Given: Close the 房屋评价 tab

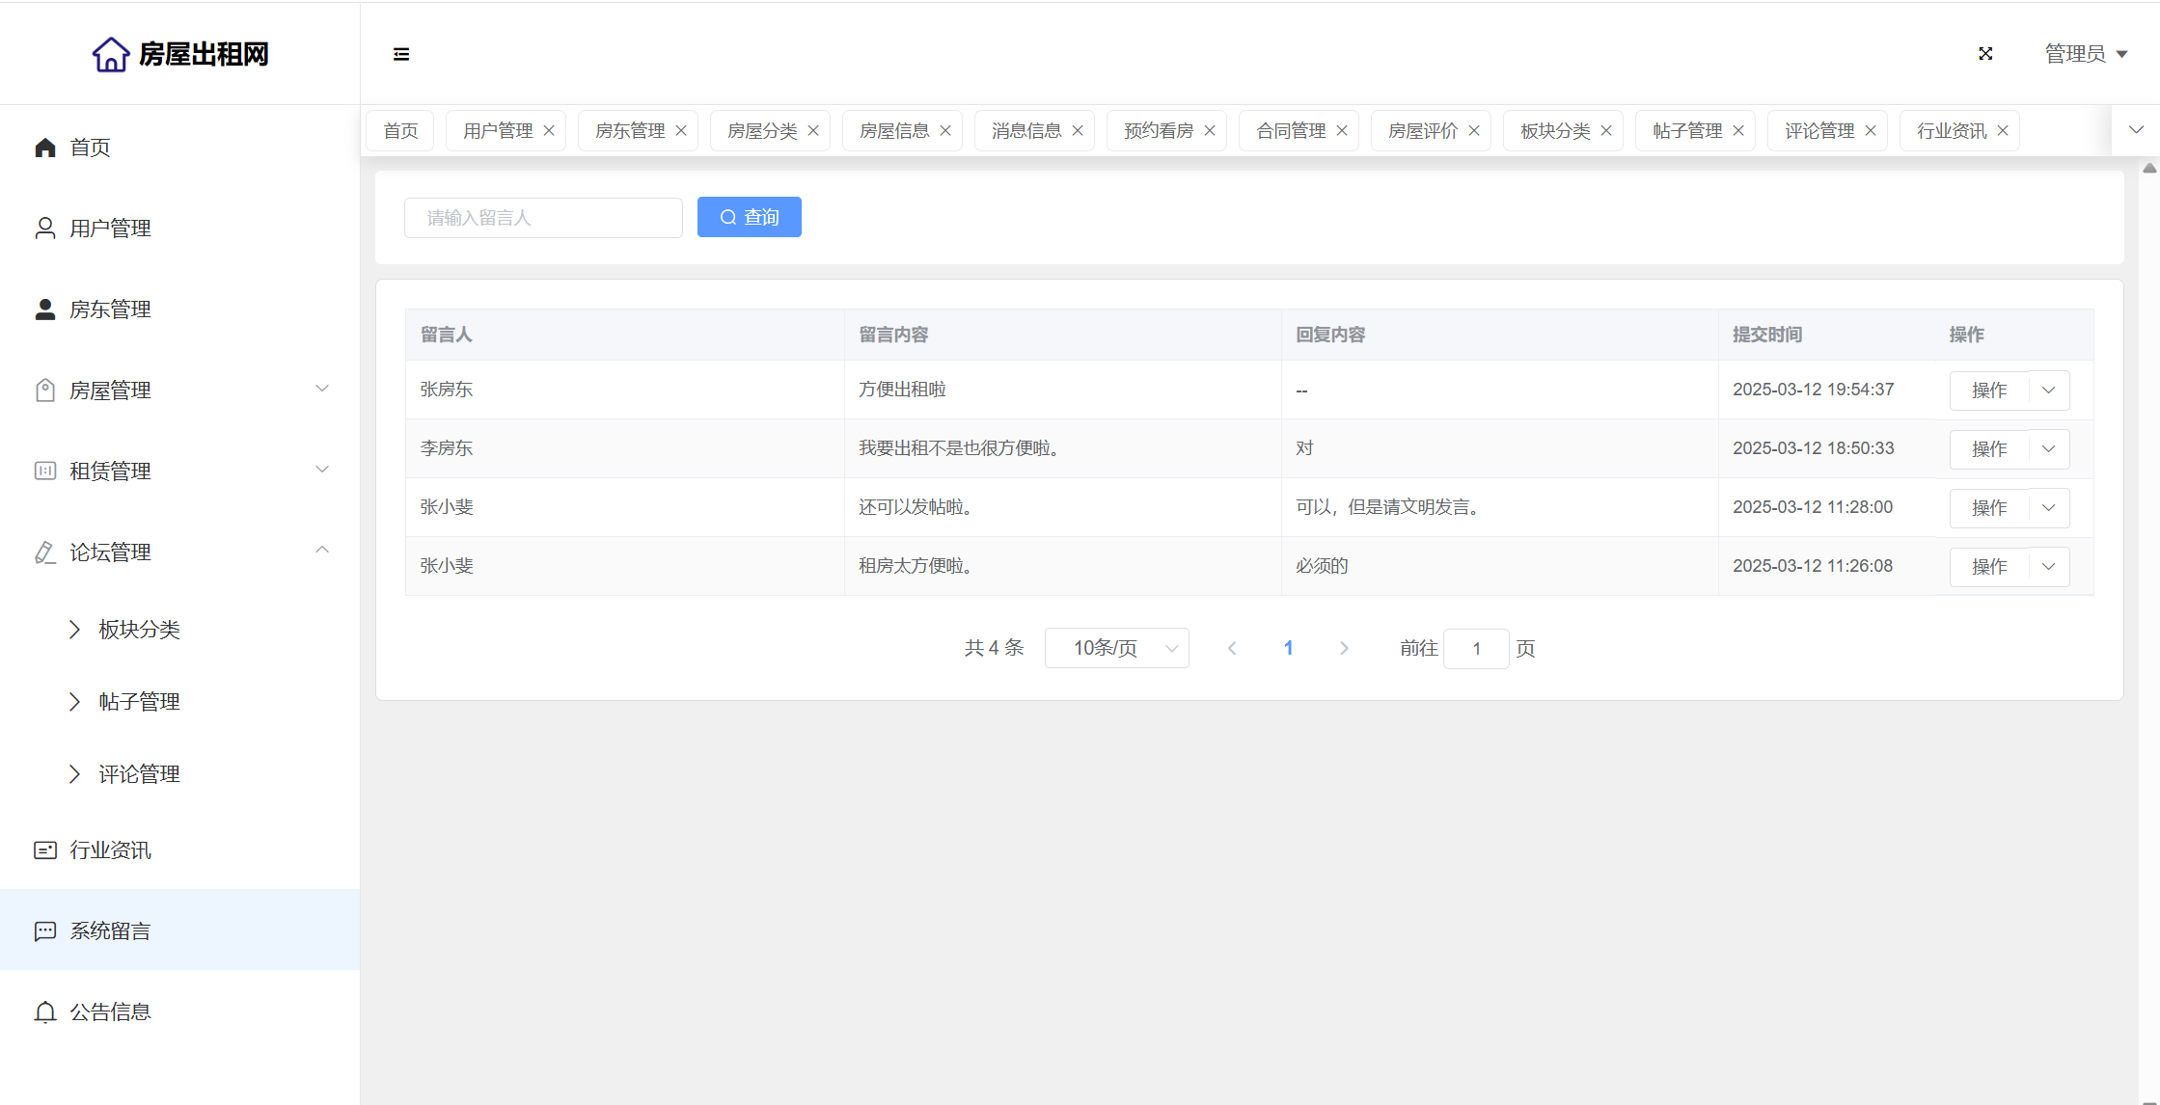Looking at the screenshot, I should [x=1474, y=131].
